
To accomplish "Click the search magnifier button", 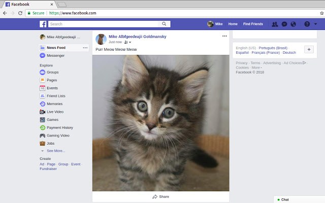I will tap(164, 24).
